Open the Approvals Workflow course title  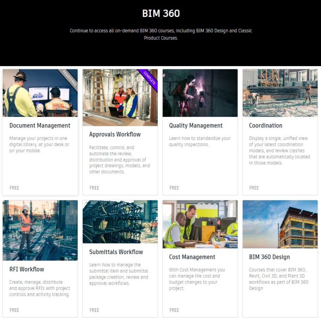[x=115, y=134]
